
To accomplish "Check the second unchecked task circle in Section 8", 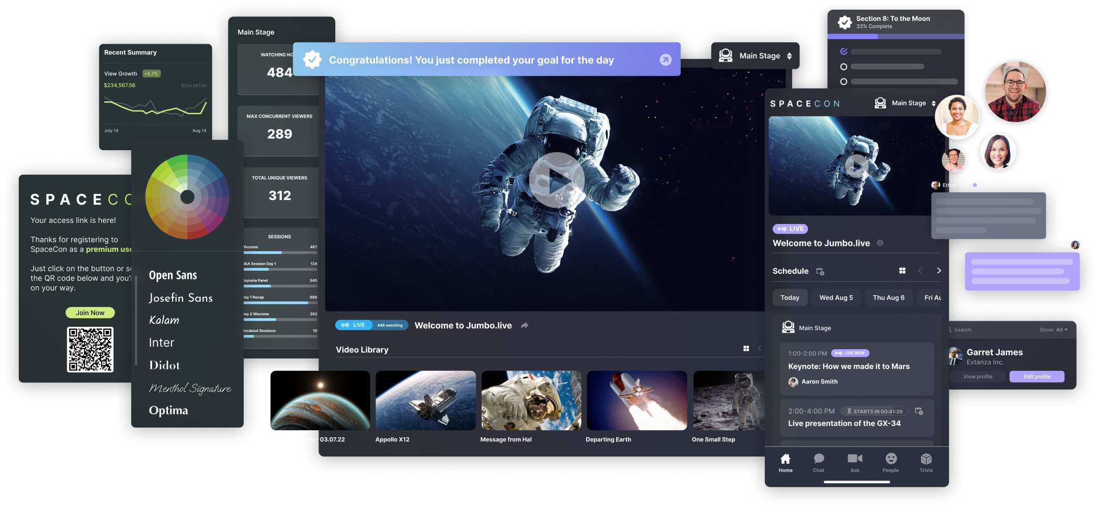I will click(x=844, y=67).
